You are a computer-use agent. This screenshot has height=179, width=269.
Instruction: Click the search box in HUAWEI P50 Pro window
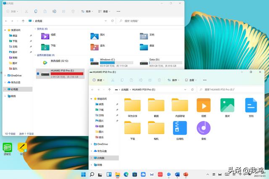coord(231,89)
